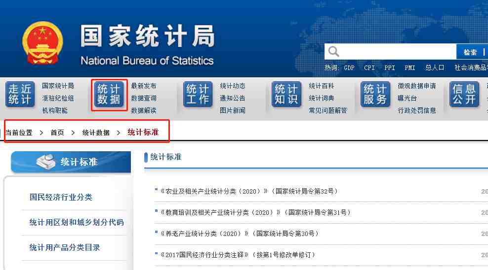Image resolution: width=488 pixels, height=270 pixels.
Task: Click the 检索 search button
Action: (470, 52)
